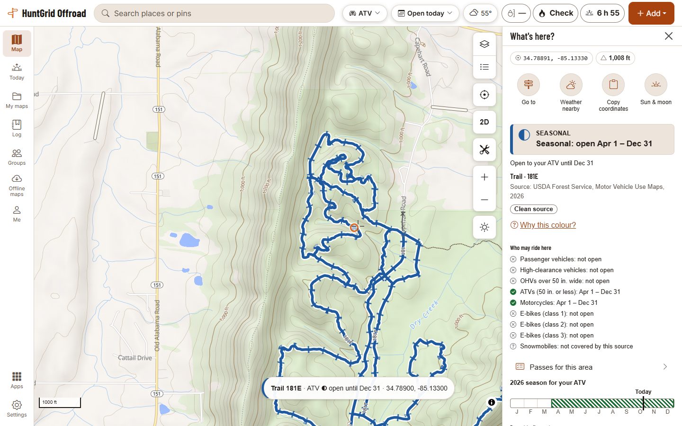Open My maps folder
682x426 pixels.
17,100
